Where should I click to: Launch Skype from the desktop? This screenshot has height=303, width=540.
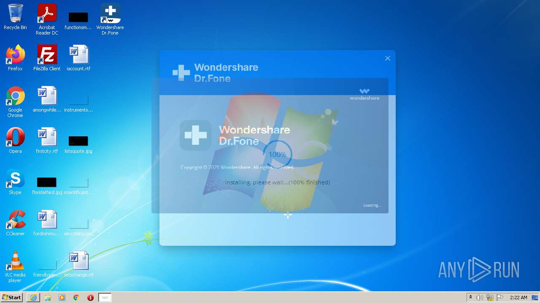(15, 182)
